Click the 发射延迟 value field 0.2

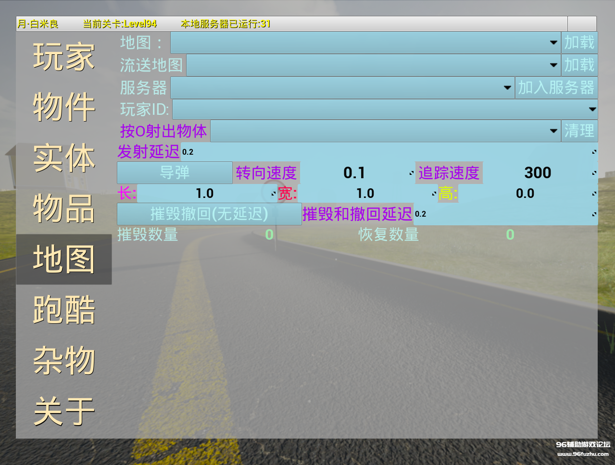(x=389, y=152)
